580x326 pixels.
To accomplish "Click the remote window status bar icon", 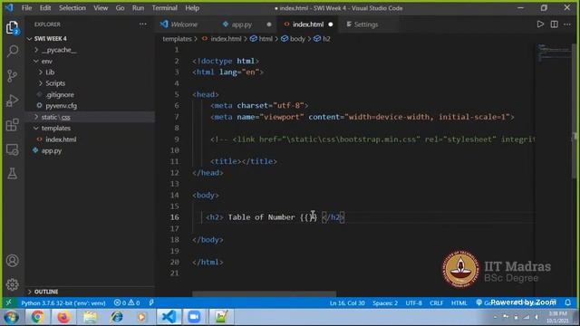I will pos(8,302).
